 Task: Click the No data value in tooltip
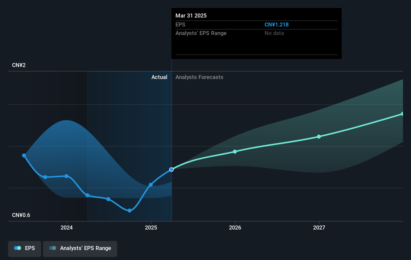274,33
